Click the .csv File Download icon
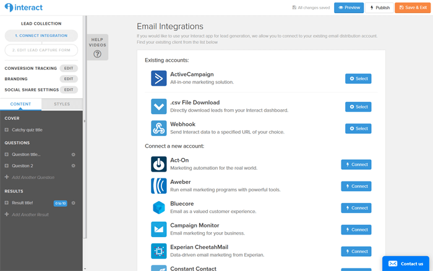Viewport: 433px width, 271px height. [159, 106]
